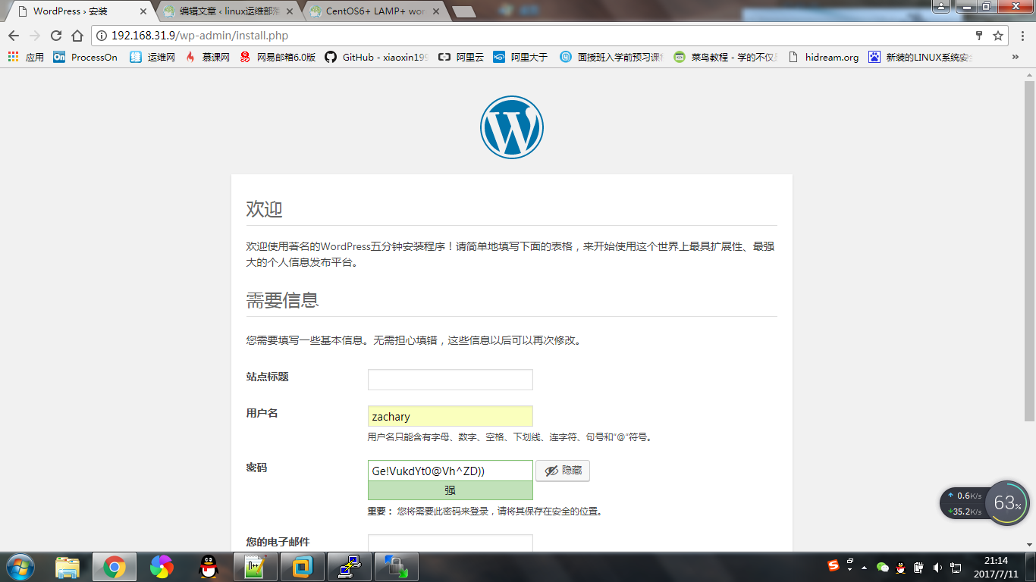Click the WeChat tray icon

tap(882, 567)
